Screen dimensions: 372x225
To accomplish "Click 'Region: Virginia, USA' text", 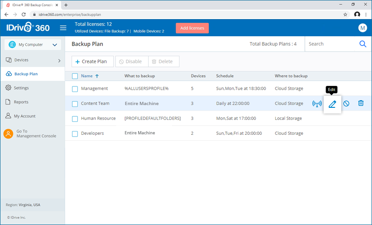I will click(23, 205).
